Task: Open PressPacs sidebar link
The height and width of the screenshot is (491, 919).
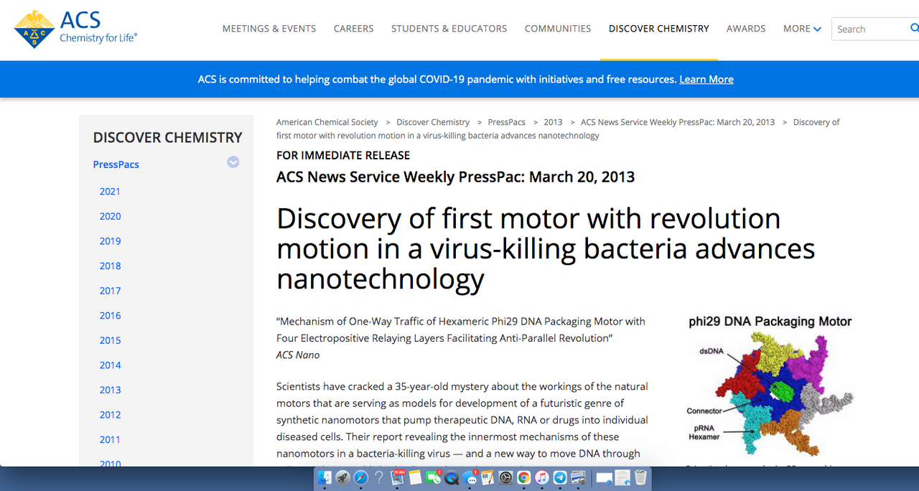Action: 116,164
